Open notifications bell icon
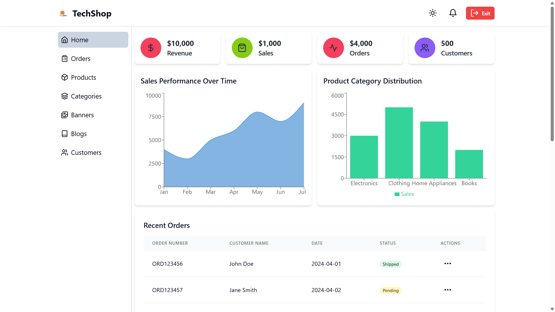The image size is (555, 312). tap(453, 13)
